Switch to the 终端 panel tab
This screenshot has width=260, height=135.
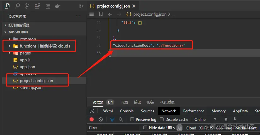pos(151,102)
